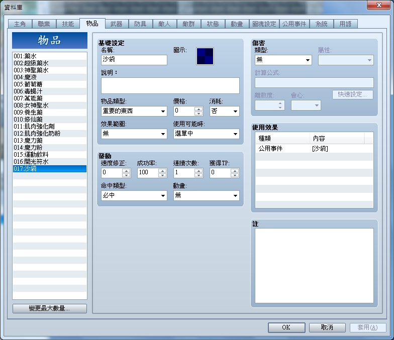Open the 動畫 dropdown
This screenshot has height=340, width=394.
206,196
